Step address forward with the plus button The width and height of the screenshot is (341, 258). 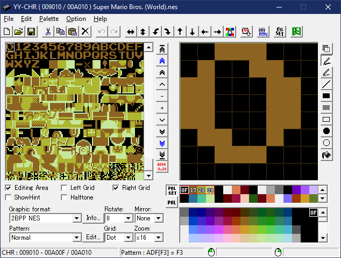point(162,108)
